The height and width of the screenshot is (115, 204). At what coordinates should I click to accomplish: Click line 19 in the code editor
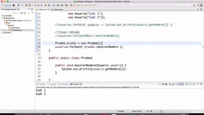coord(122,43)
